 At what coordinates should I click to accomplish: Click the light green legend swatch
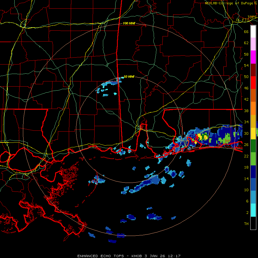point(253,159)
